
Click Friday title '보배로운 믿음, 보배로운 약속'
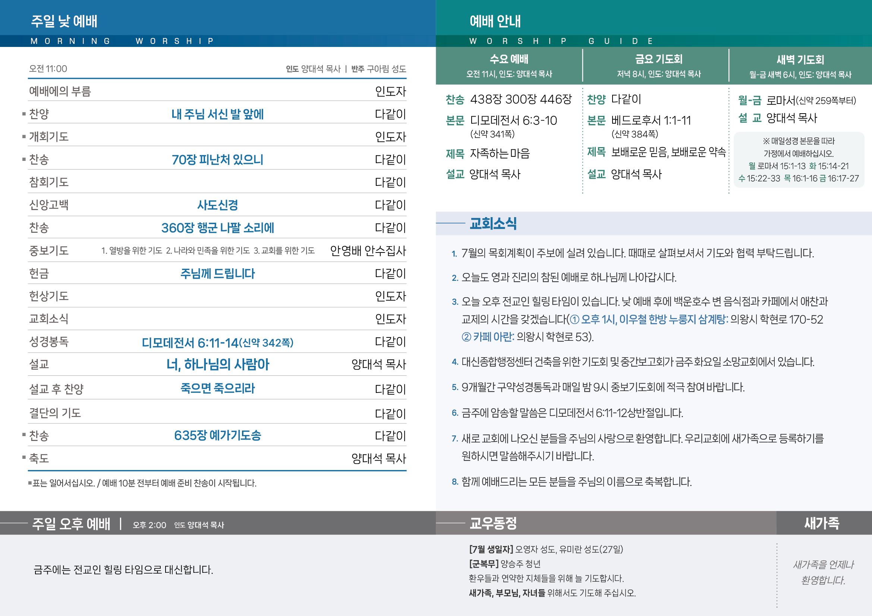click(x=668, y=152)
